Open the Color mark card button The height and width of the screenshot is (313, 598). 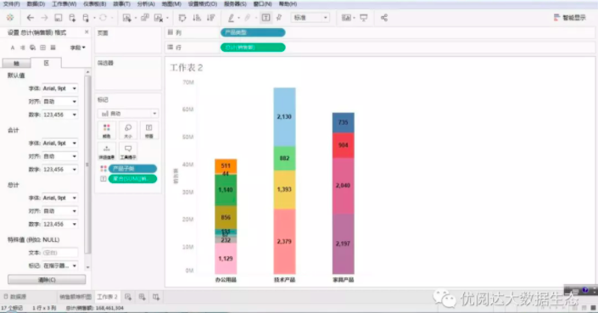point(107,131)
